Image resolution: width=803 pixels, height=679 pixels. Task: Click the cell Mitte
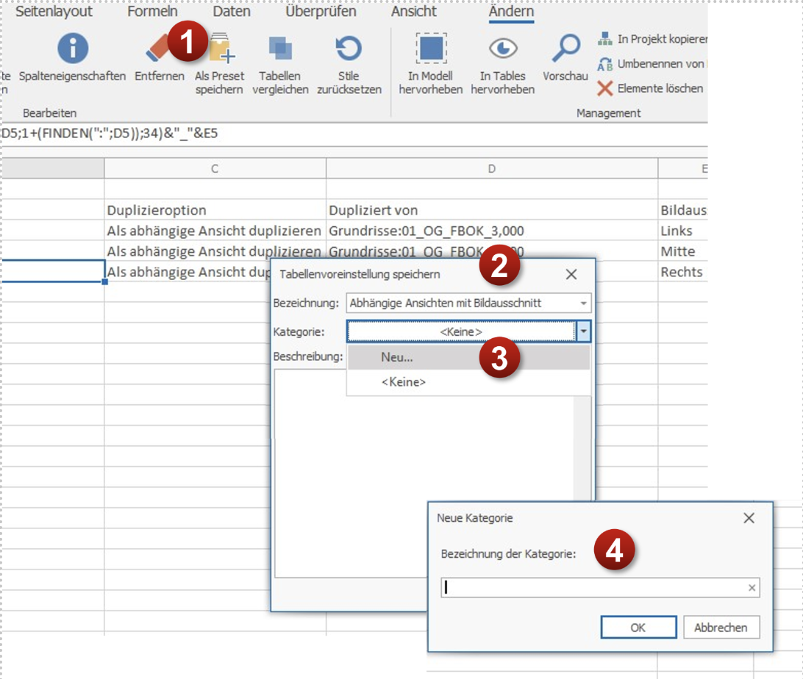tap(683, 251)
